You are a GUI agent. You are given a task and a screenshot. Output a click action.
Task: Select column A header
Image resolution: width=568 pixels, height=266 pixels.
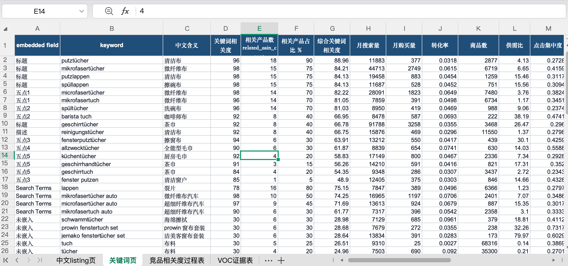(x=37, y=29)
